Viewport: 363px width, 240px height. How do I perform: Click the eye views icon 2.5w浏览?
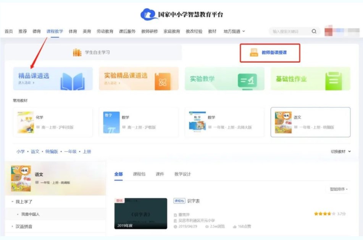coord(207,227)
